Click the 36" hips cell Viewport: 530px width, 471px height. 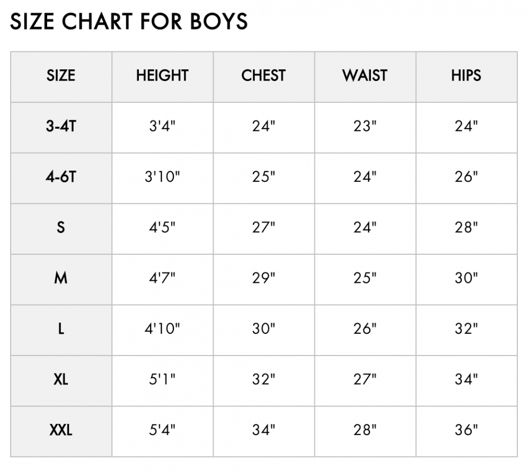pos(467,431)
